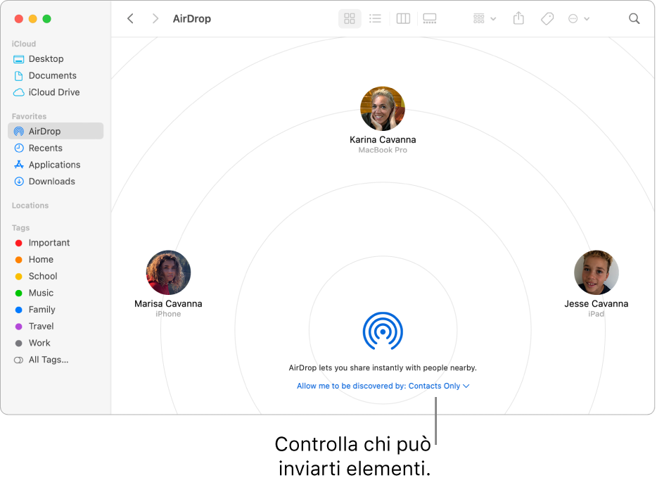Open 'Allow me to be discovered by' menu
Viewport: 657px width, 485px height.
[x=383, y=386]
